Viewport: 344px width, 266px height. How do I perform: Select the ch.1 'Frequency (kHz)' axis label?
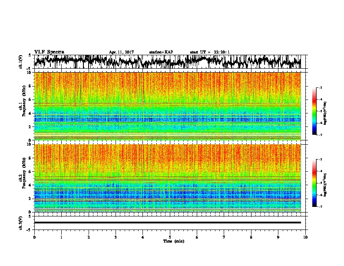coord(24,101)
